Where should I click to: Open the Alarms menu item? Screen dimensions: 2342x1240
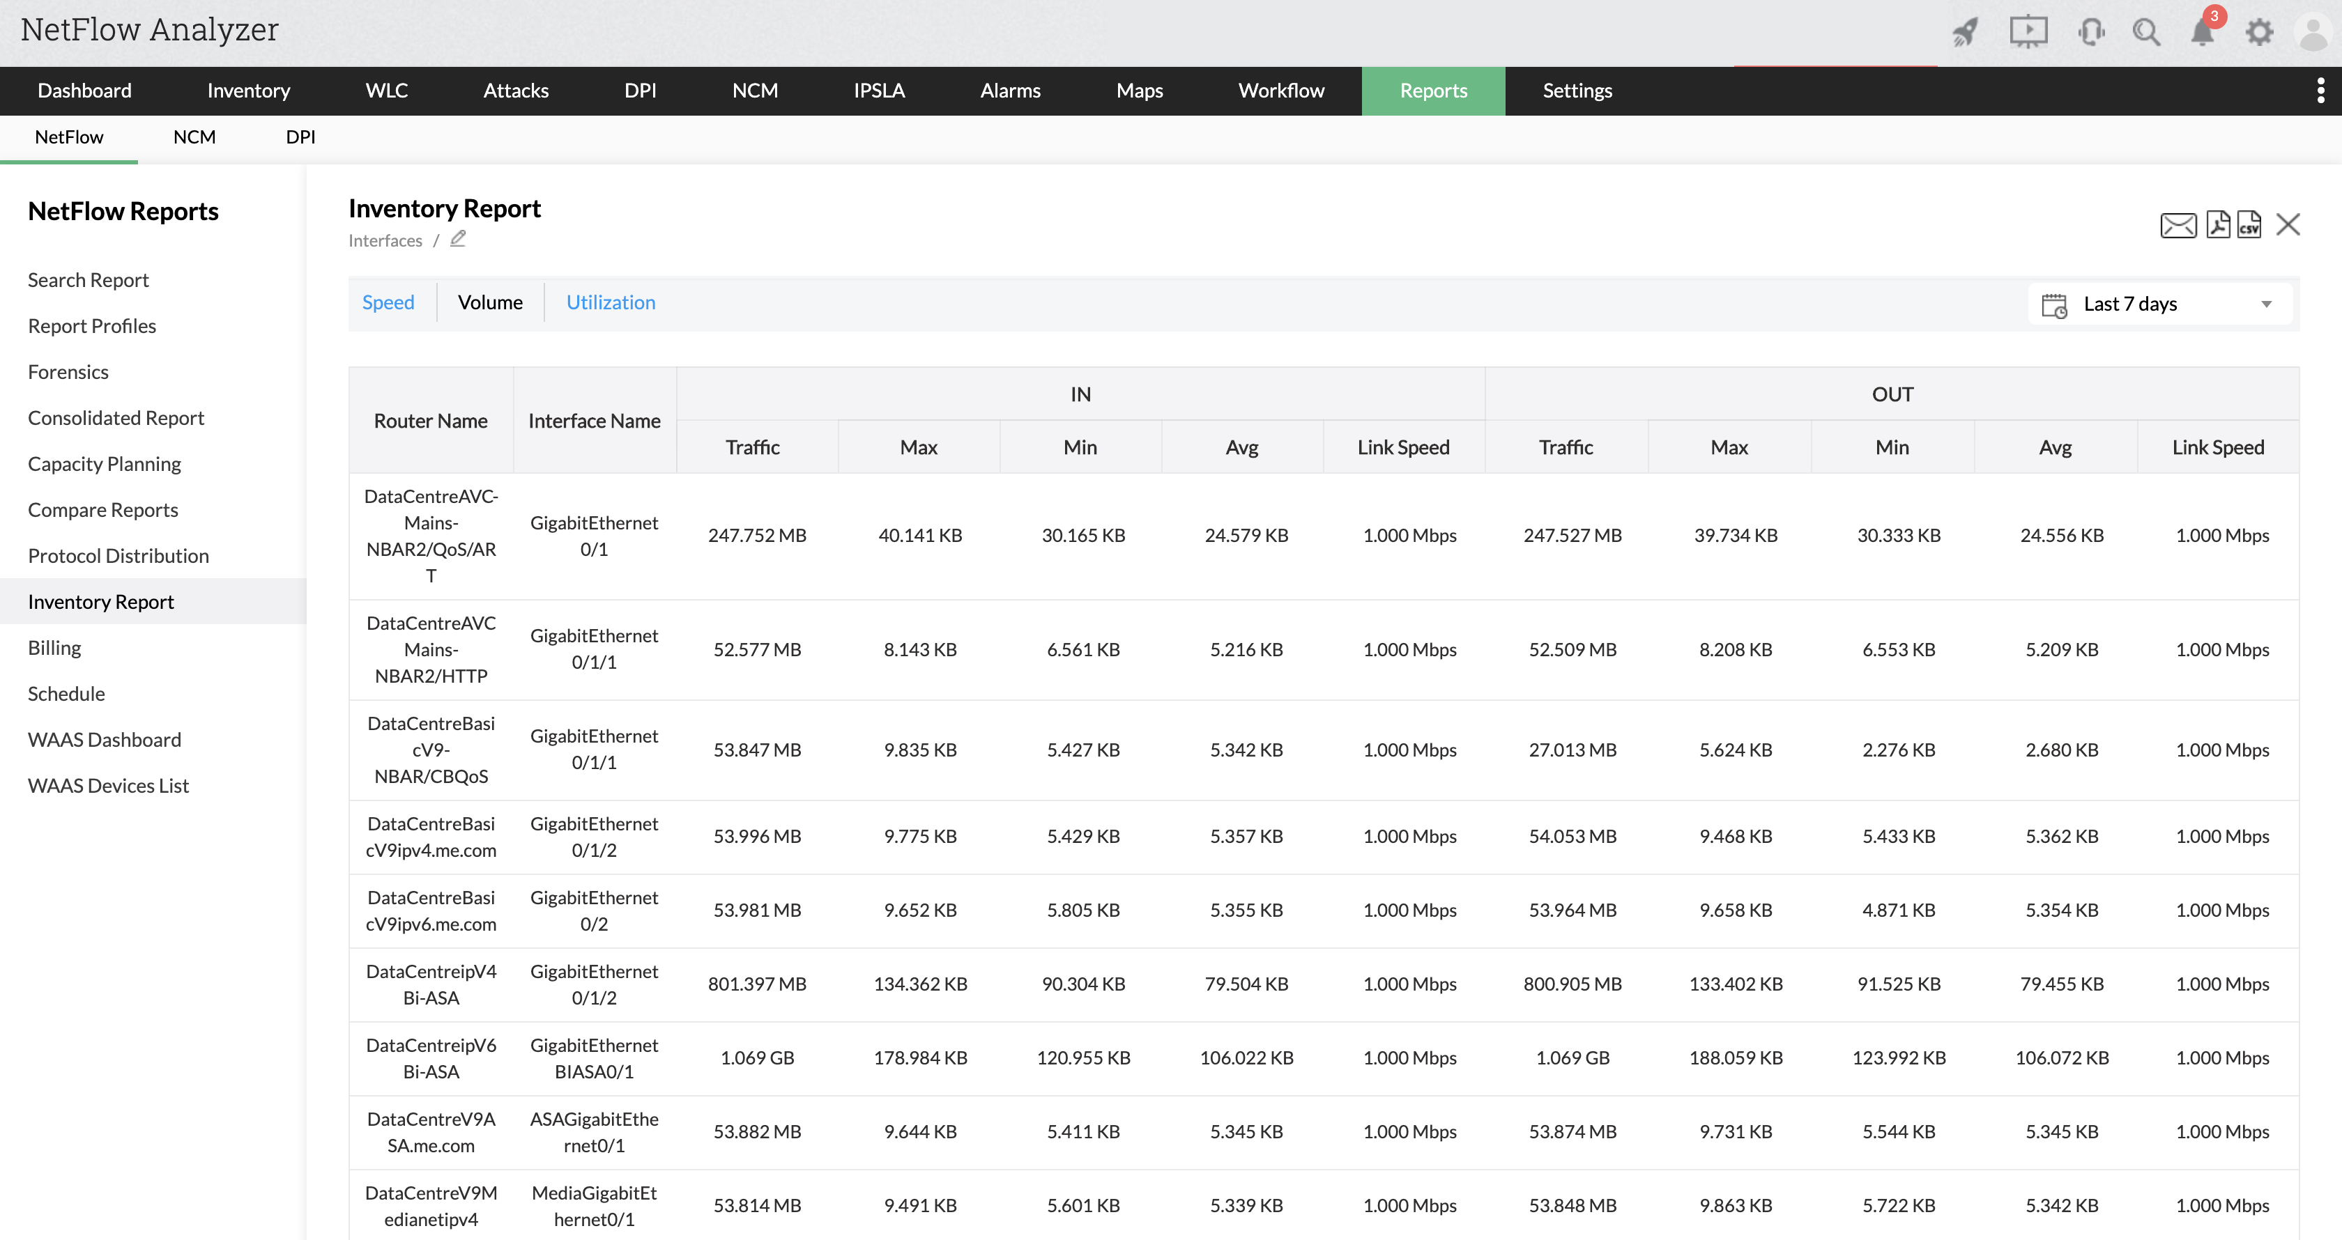click(1010, 91)
